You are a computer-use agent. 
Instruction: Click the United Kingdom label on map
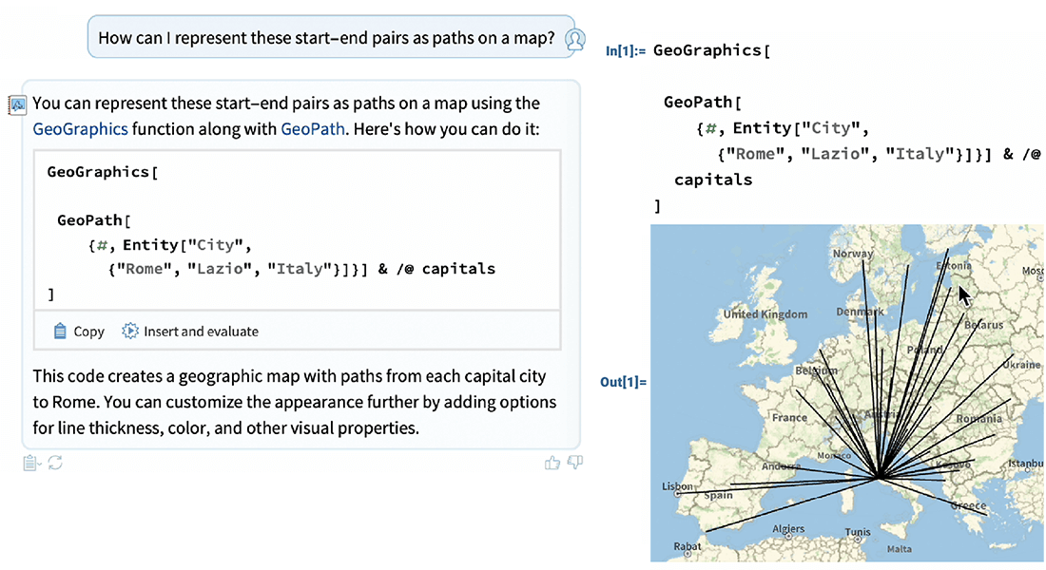point(765,314)
